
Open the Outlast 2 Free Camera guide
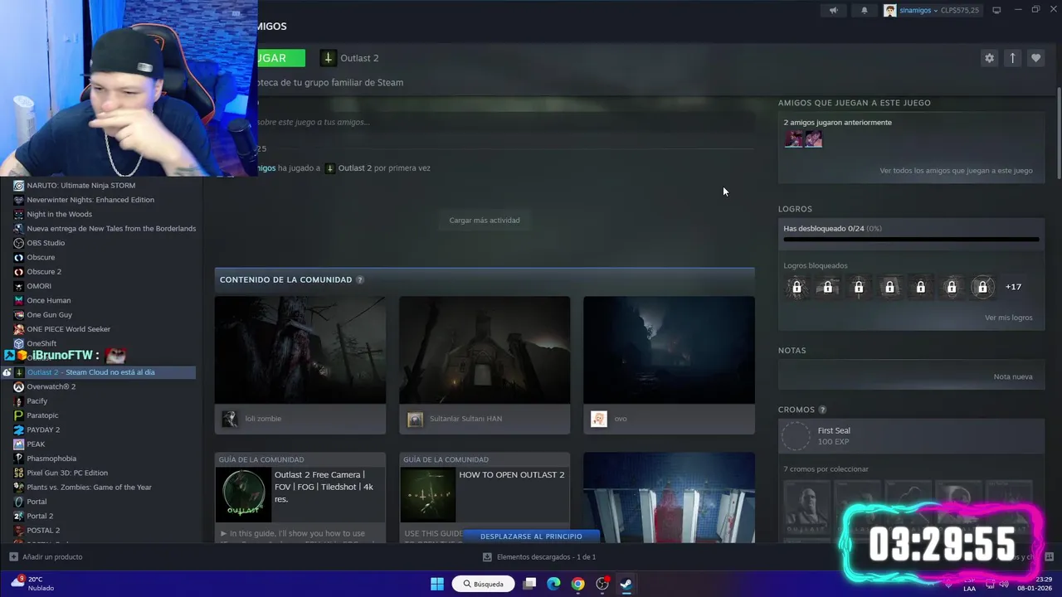click(x=300, y=498)
